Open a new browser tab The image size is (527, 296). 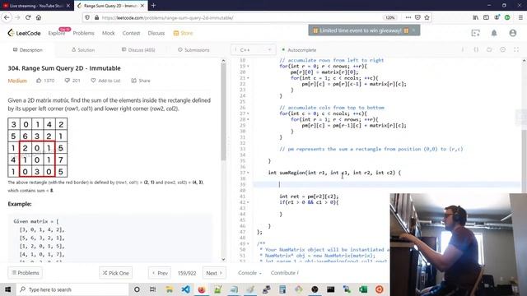pyautogui.click(x=153, y=6)
